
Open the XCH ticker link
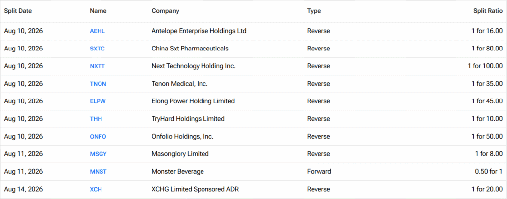click(x=96, y=189)
